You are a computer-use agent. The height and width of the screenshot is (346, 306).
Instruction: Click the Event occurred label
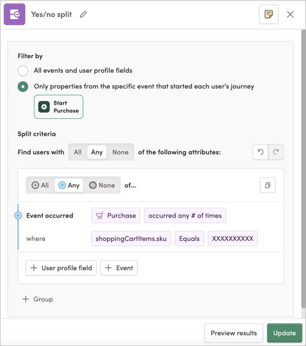[x=49, y=215]
